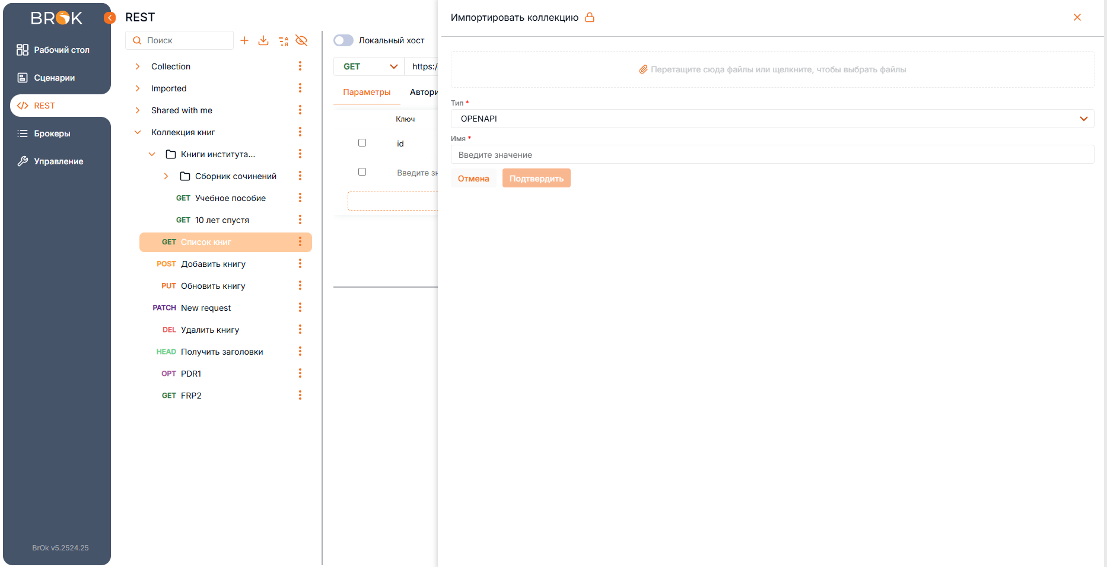Click the Подтвердить button
Screen dimensions: 1107x567
(536, 179)
